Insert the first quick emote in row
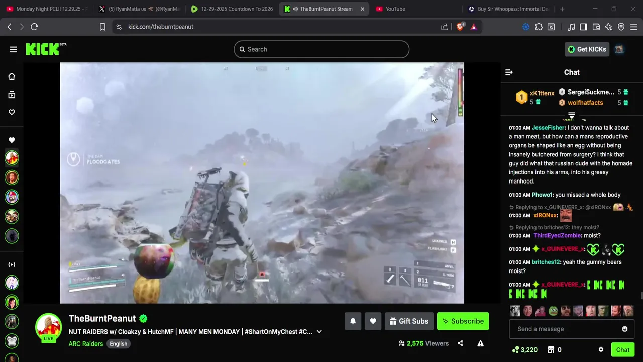The image size is (643, 362). click(515, 311)
